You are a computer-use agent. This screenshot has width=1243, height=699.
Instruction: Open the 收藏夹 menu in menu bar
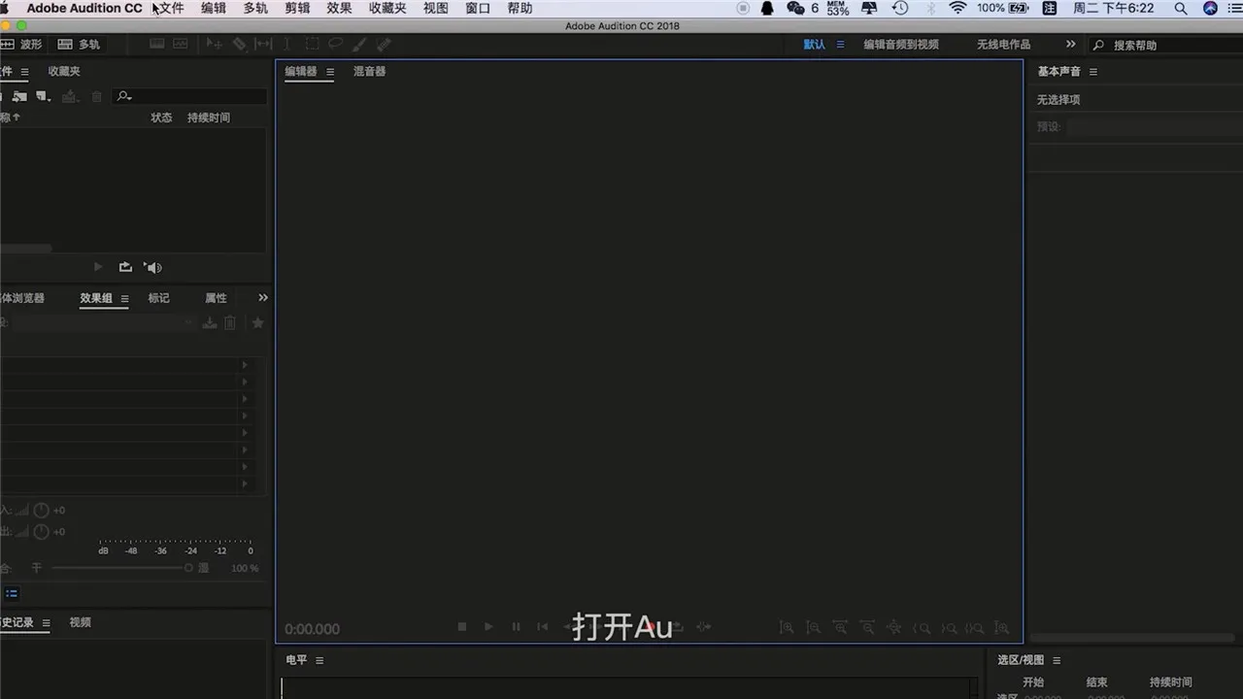pyautogui.click(x=387, y=9)
